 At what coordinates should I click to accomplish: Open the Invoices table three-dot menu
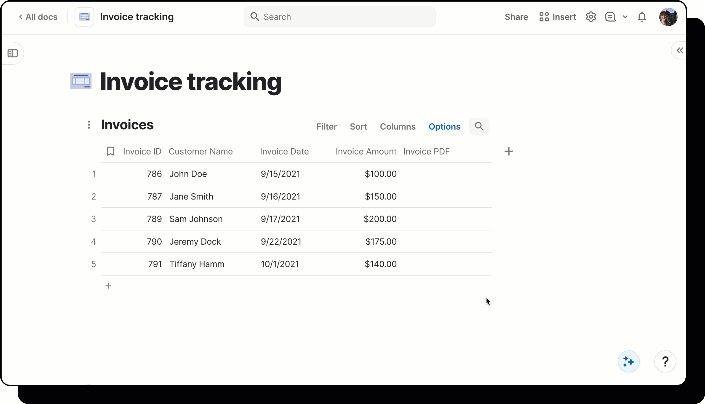tap(89, 125)
